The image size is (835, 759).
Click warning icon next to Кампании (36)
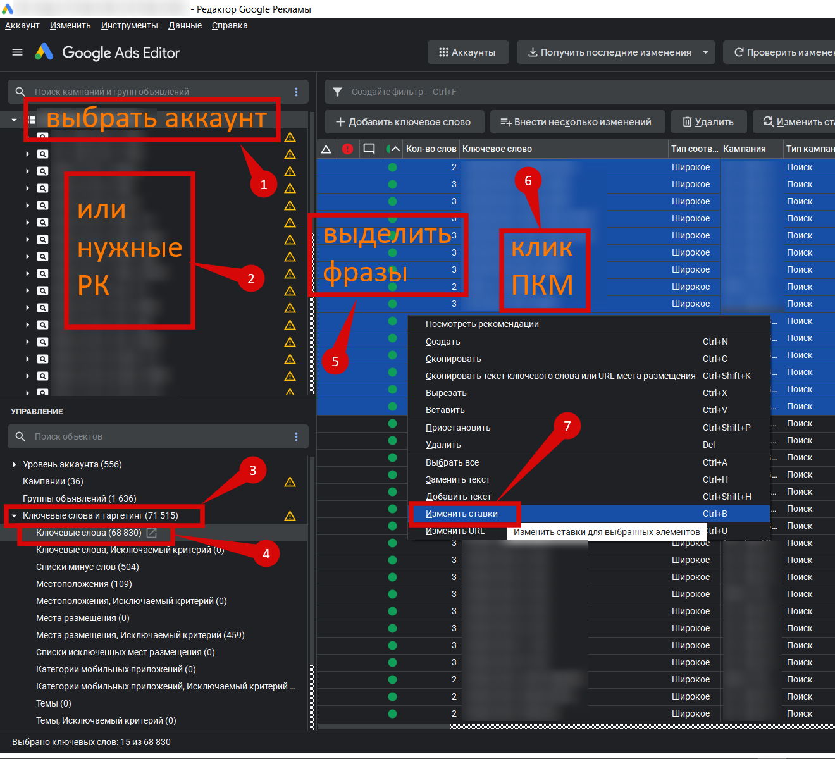[290, 482]
